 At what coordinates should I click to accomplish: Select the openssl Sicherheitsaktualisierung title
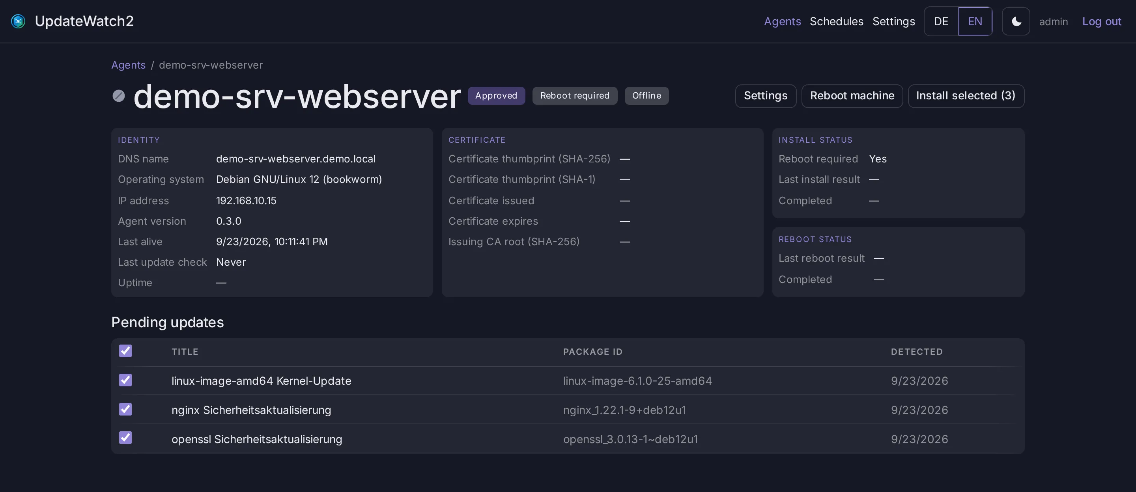[257, 439]
